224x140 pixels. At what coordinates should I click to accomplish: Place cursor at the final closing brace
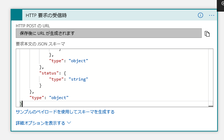[21, 104]
